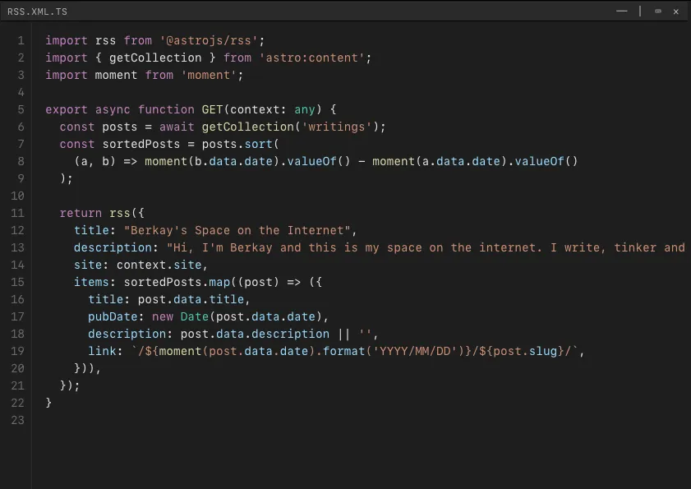
Task: Click the GET function name
Action: point(213,109)
